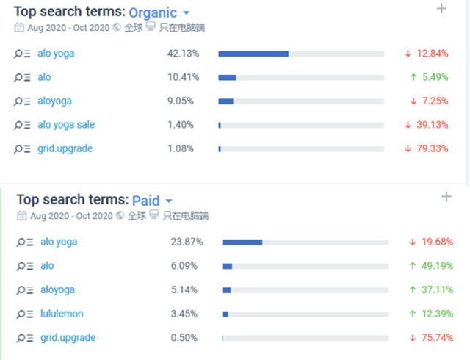
Task: Open the paid aloyoga keyword link
Action: point(57,290)
